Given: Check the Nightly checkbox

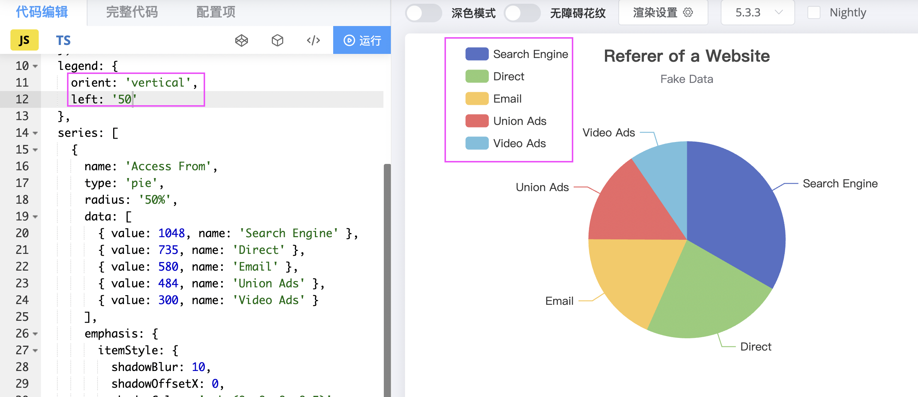Looking at the screenshot, I should click(814, 13).
